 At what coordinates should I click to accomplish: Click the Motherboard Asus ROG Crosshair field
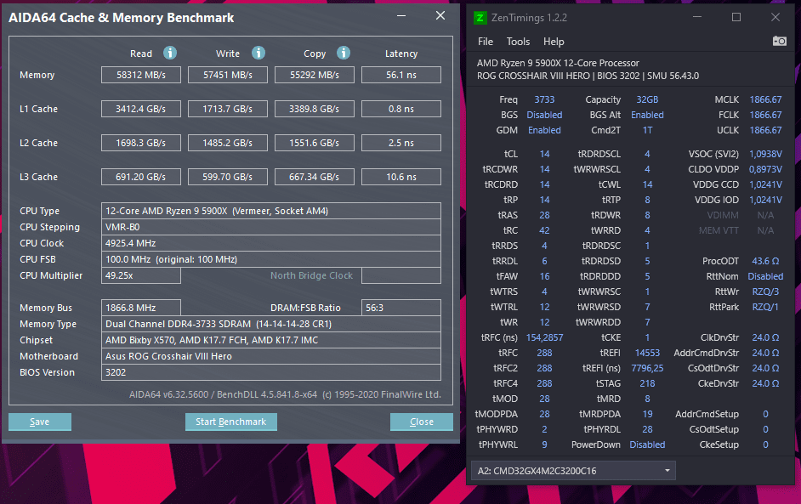[x=271, y=356]
